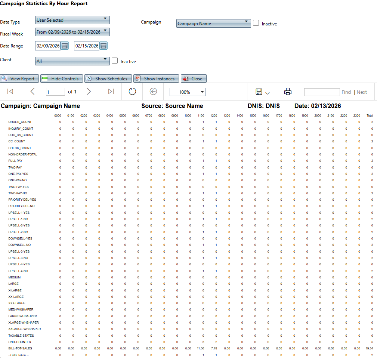Click the Hide Controls button
Screen dimensions: 377x358
pos(61,79)
